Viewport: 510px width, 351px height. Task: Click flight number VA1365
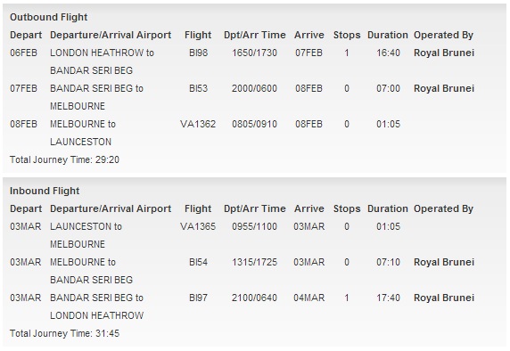tap(198, 226)
